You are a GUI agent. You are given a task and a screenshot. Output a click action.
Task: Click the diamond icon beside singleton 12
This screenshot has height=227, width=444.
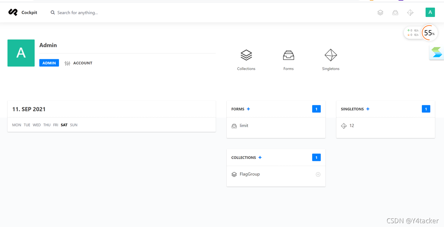pos(344,126)
